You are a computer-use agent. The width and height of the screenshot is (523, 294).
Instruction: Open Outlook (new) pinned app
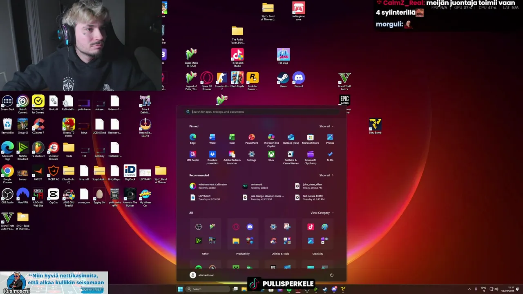291,139
